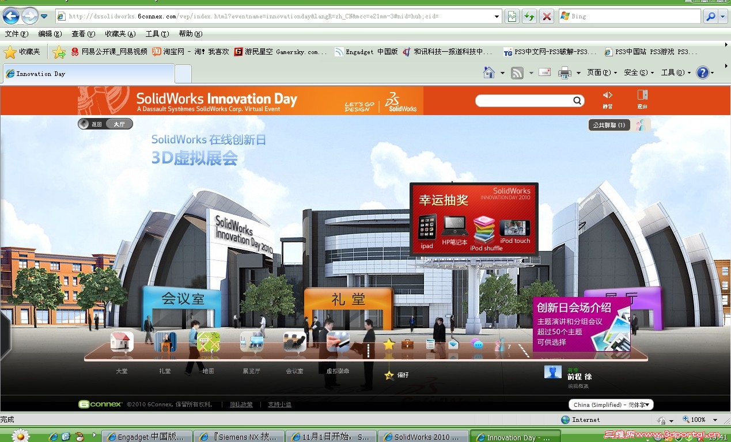The width and height of the screenshot is (731, 442).
Task: Open the 虚拟徽章 virtual badge dock icon
Action: coord(338,342)
